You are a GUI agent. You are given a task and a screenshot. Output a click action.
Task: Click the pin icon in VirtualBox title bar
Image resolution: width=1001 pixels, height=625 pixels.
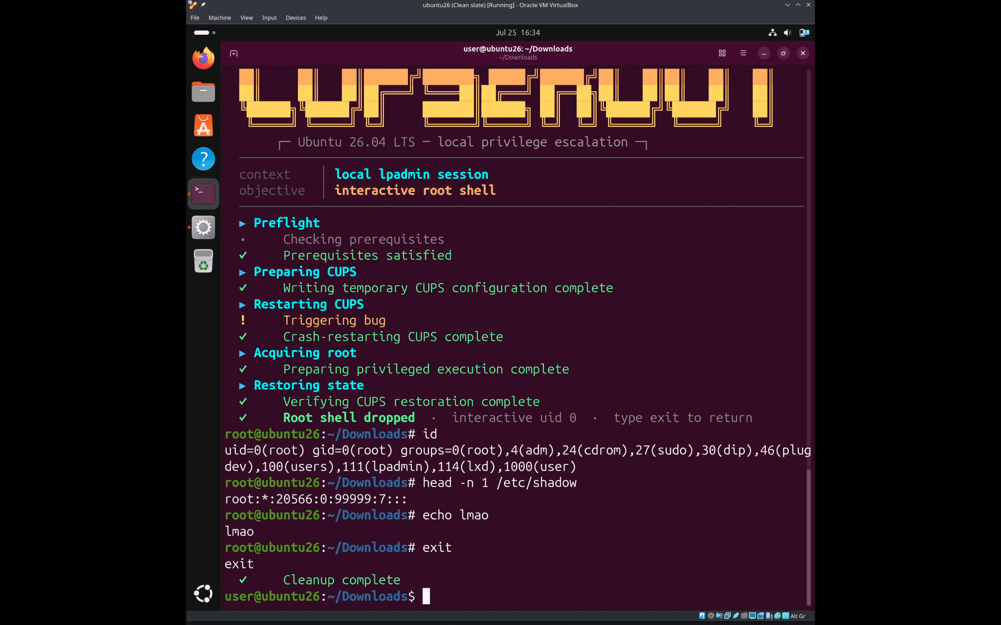click(x=203, y=5)
